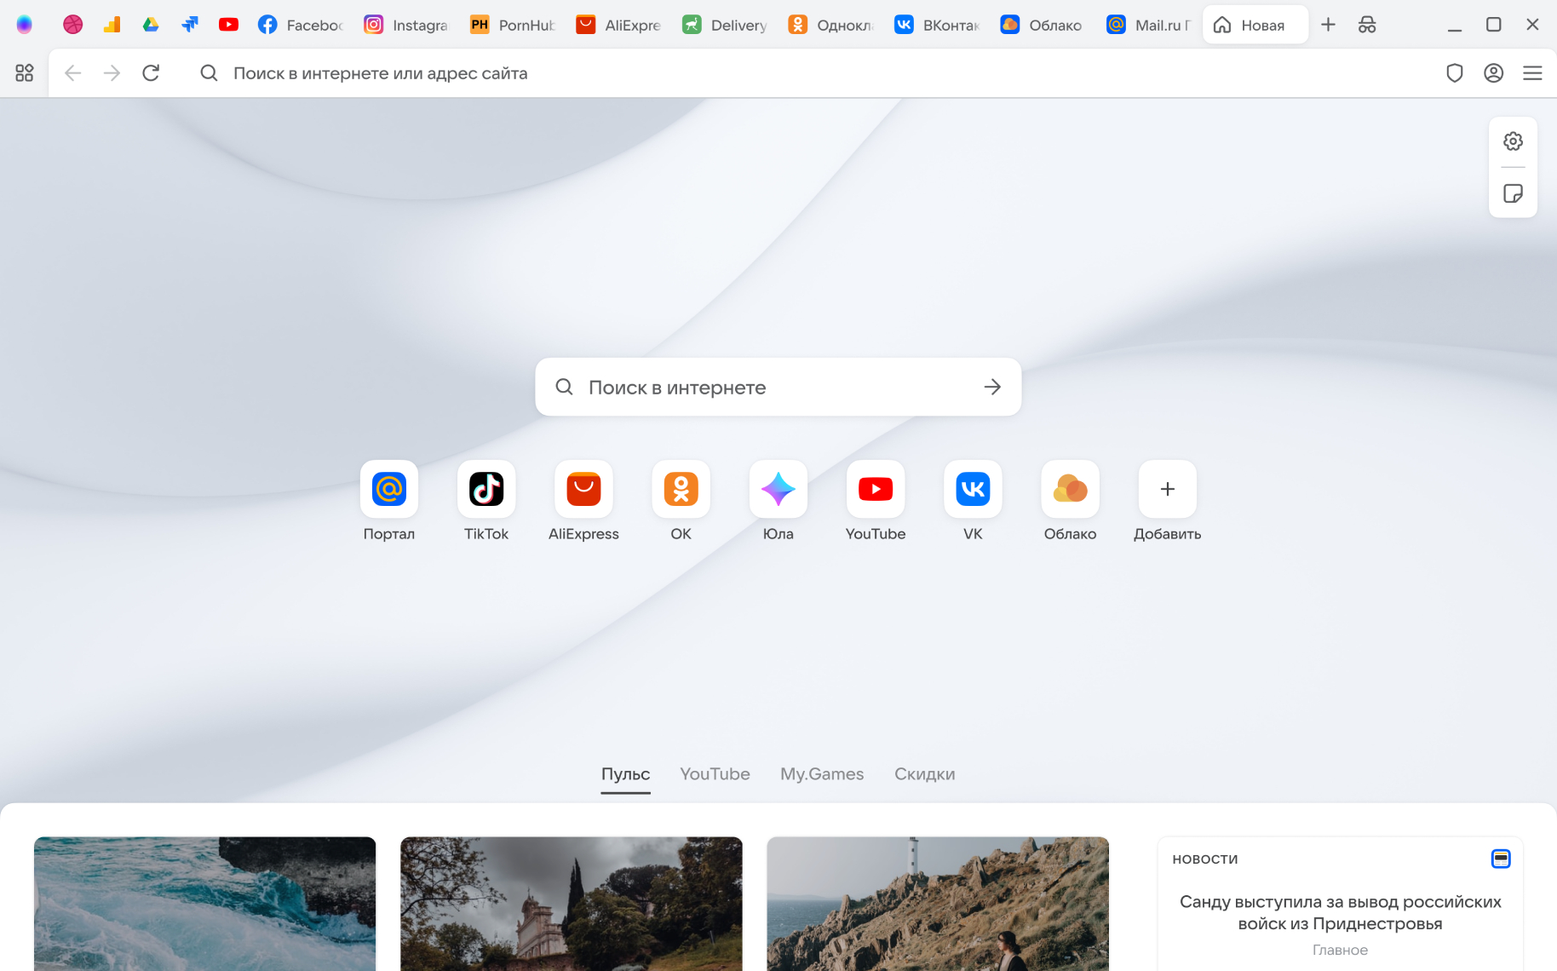Click the НОВОСТИ heading
Image resolution: width=1557 pixels, height=971 pixels.
[1204, 859]
